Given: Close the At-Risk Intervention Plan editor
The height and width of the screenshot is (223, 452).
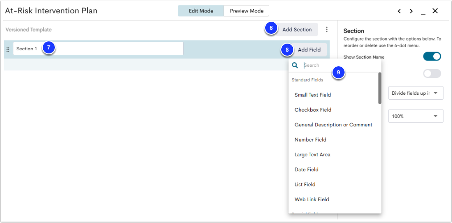Looking at the screenshot, I should pos(435,11).
